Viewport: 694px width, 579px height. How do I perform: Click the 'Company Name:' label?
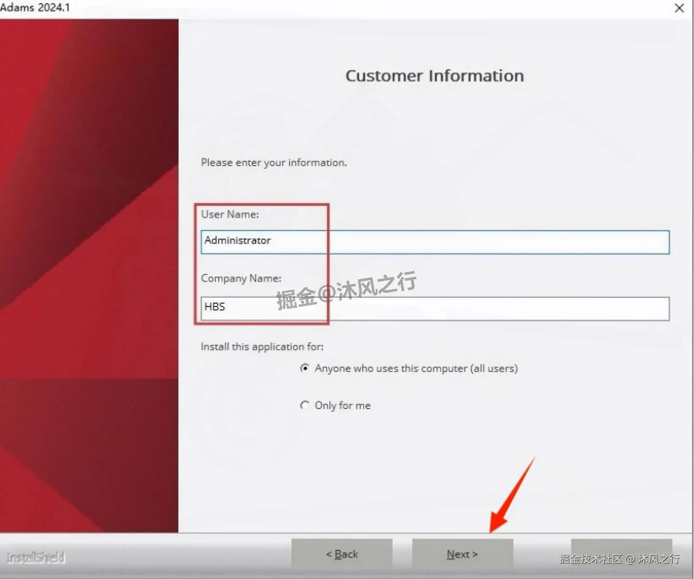241,278
